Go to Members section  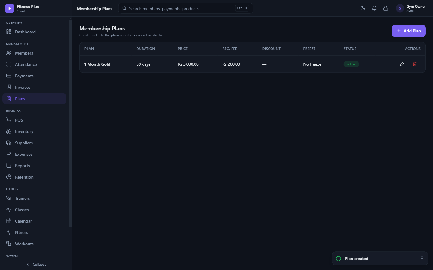[34, 53]
